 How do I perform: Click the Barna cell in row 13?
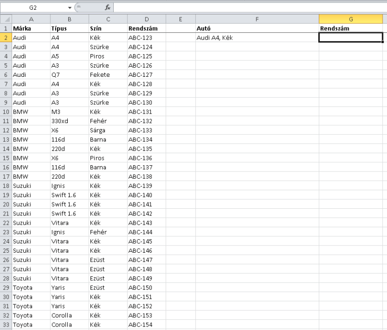coord(108,140)
